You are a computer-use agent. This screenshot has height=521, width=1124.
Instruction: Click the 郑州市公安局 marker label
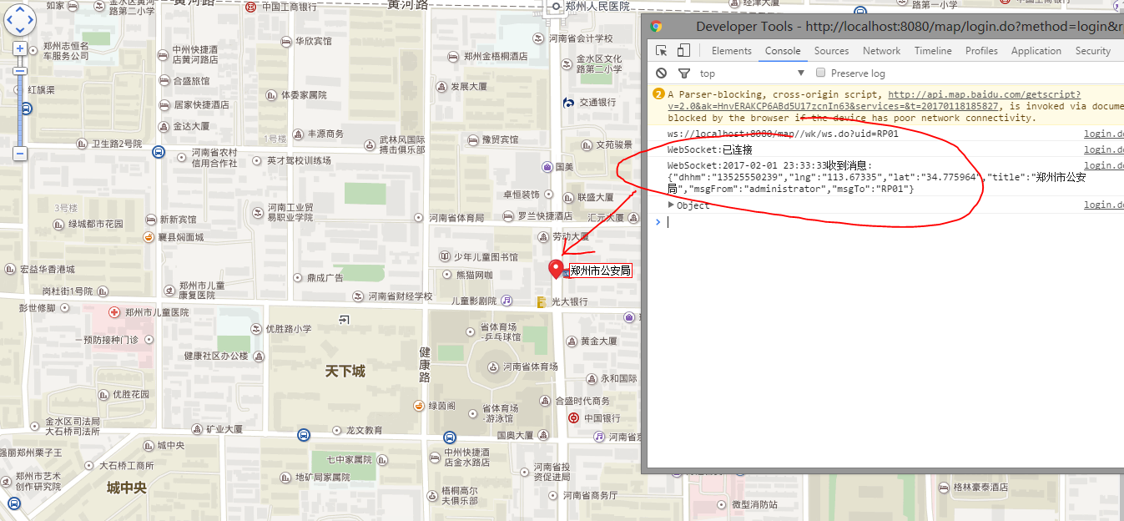pos(600,271)
